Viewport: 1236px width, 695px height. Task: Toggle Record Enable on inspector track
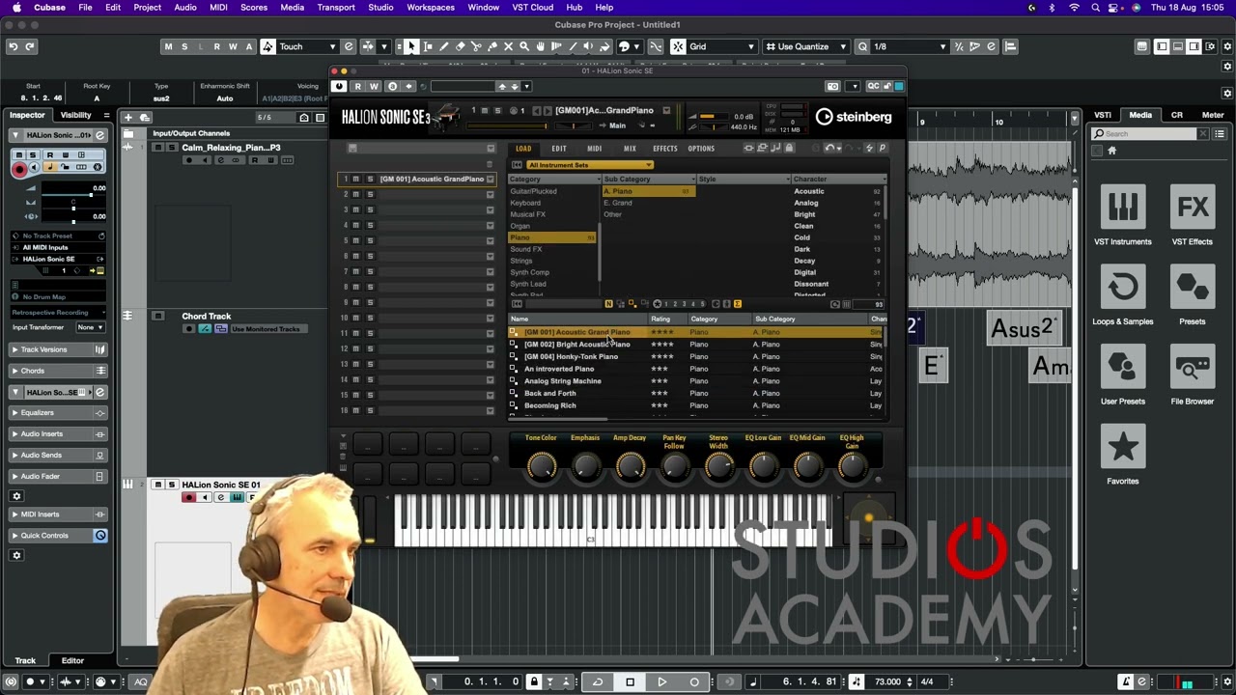pyautogui.click(x=18, y=168)
